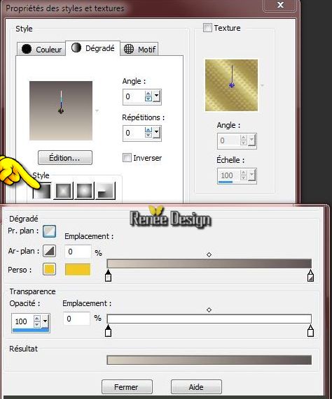Click the Perso custom color icon

tap(49, 270)
